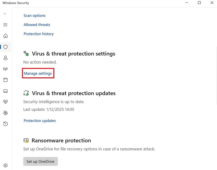View Allowed threats
This screenshot has height=170, width=217.
pyautogui.click(x=37, y=25)
